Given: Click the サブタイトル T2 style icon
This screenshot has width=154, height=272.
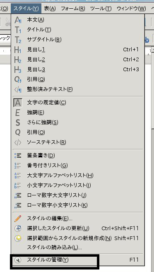Looking at the screenshot, I should [18, 40].
